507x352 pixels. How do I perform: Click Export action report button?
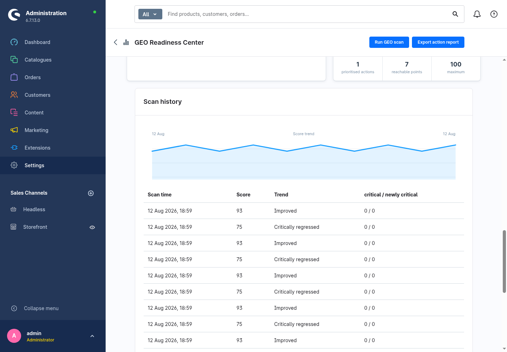point(438,42)
